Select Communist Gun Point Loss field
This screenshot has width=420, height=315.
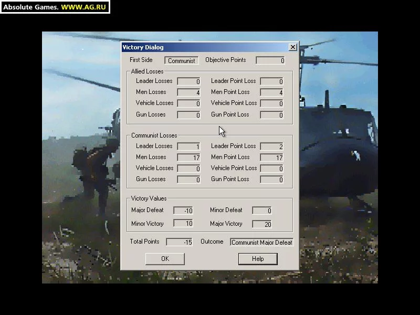tap(271, 180)
